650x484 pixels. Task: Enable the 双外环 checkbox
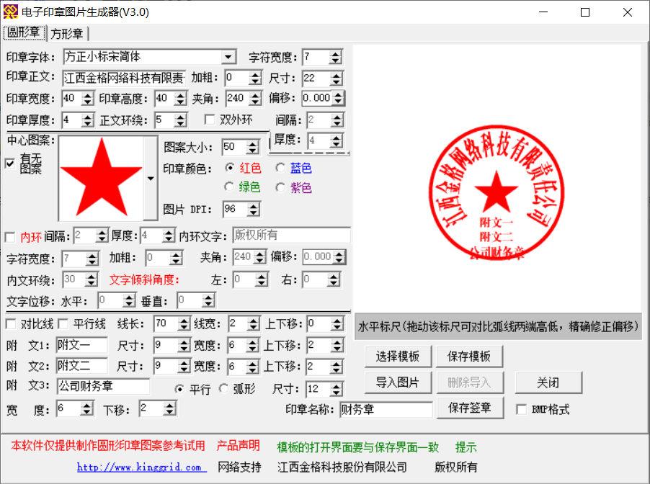point(210,120)
